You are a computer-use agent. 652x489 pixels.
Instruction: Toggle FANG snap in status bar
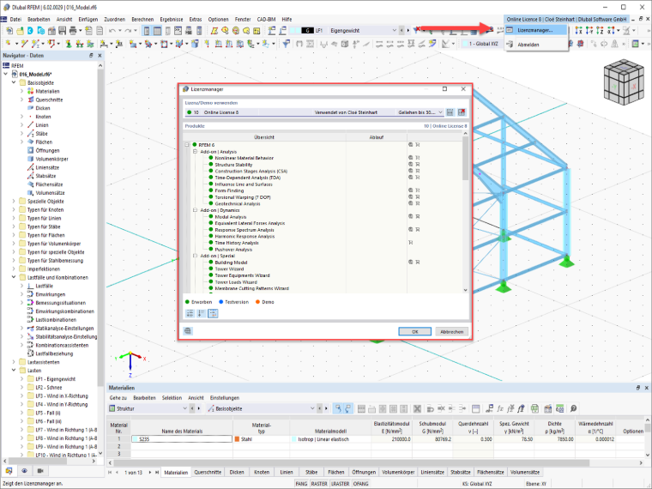[x=301, y=484]
